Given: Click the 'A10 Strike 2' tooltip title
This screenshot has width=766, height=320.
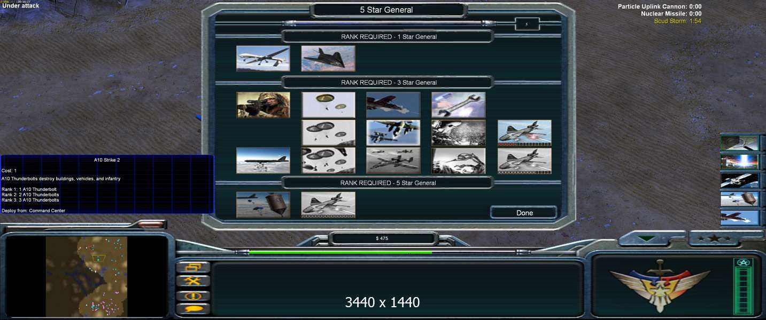Looking at the screenshot, I should tap(107, 159).
